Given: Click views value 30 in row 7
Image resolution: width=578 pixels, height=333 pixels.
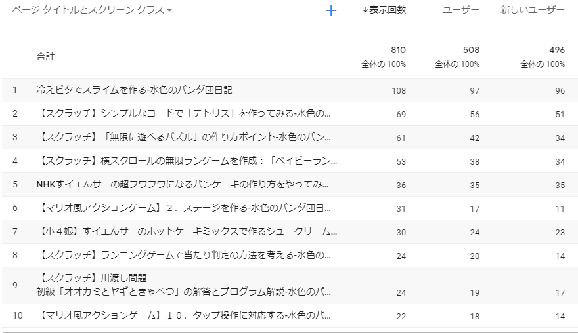Looking at the screenshot, I should 401,232.
